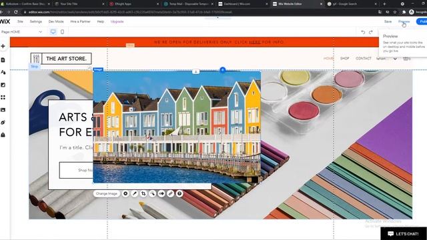Click the image Help question icon
Image resolution: width=427 pixels, height=240 pixels.
[179, 193]
